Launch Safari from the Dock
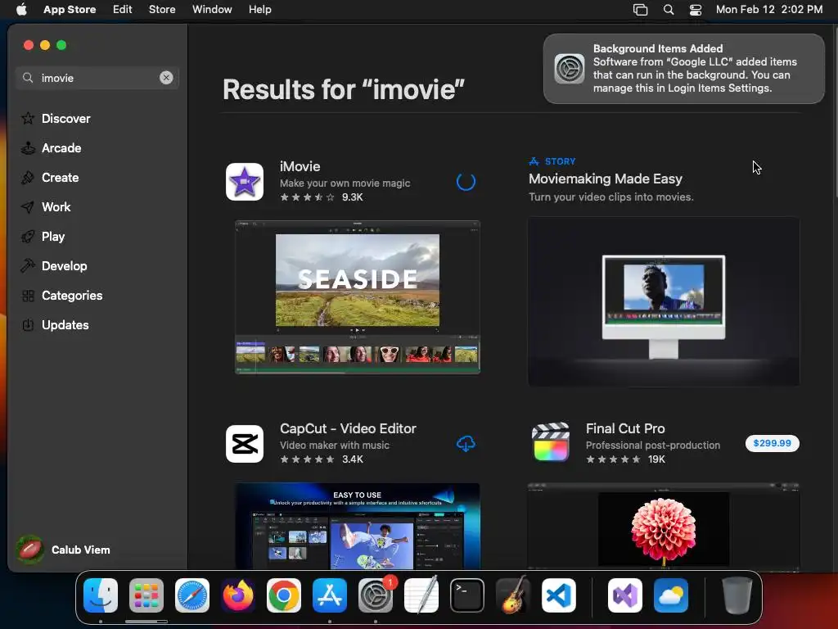This screenshot has height=629, width=838. tap(192, 595)
